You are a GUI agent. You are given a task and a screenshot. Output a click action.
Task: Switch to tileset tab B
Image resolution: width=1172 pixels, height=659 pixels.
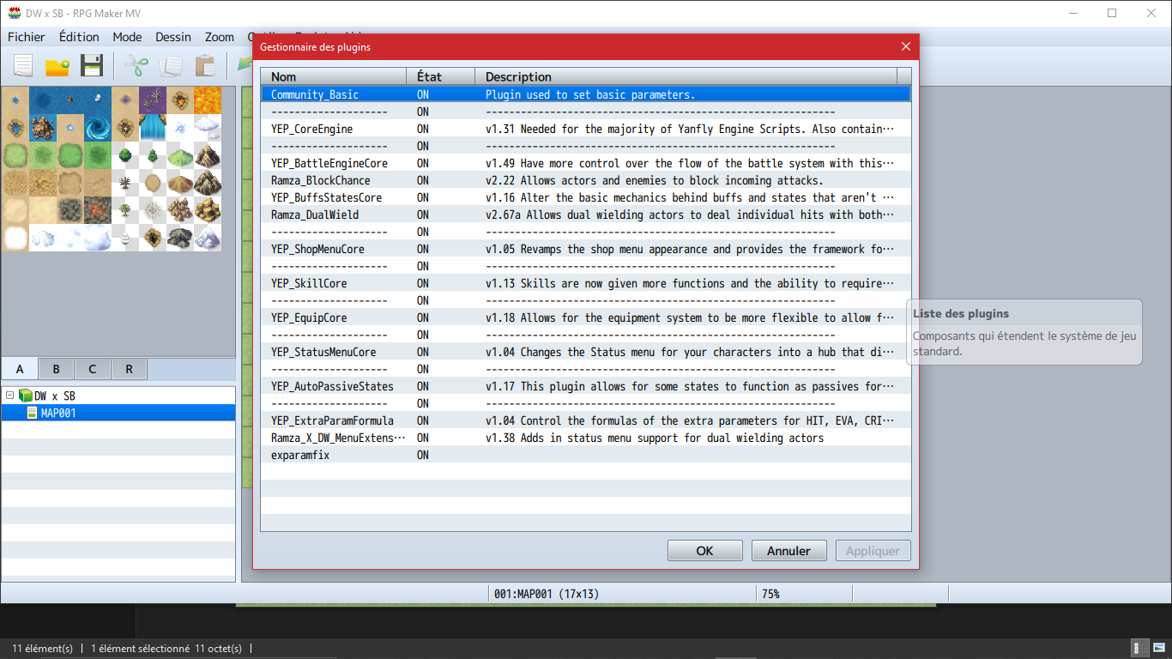56,369
